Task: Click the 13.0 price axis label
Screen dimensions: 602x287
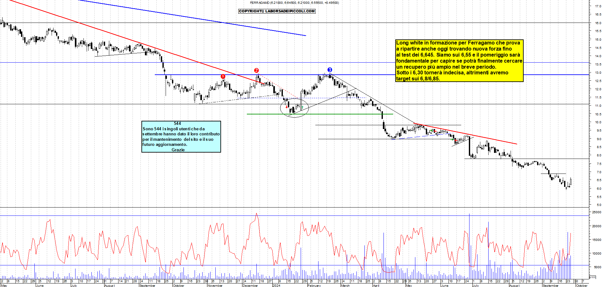Action: (598, 72)
